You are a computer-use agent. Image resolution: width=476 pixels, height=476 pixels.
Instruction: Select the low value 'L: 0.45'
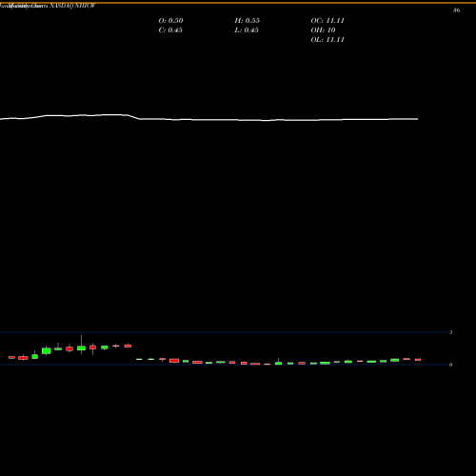click(x=247, y=30)
